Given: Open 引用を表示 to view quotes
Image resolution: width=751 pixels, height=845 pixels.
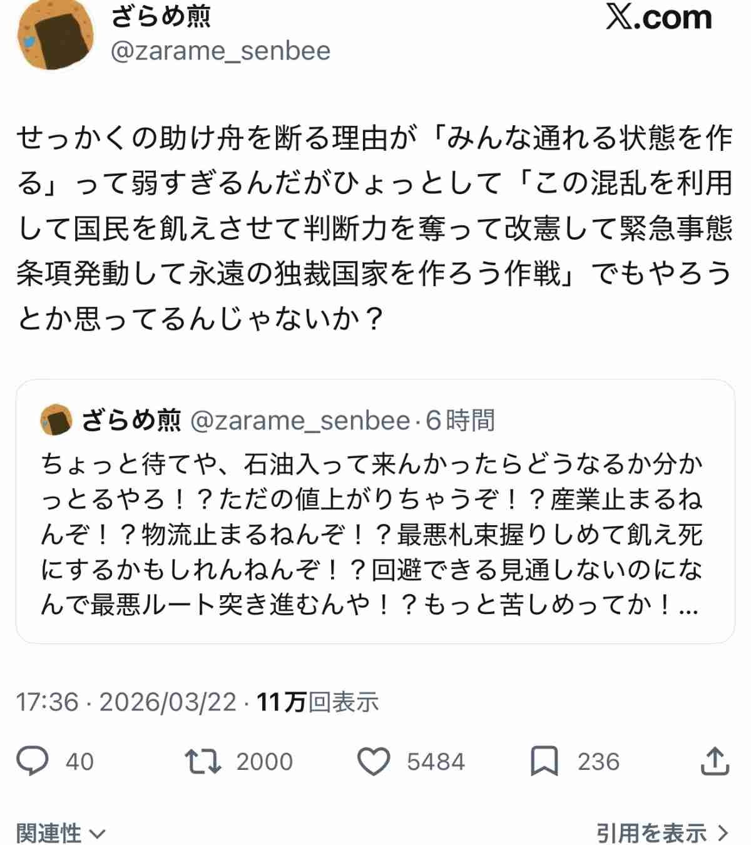Looking at the screenshot, I should click(x=662, y=833).
